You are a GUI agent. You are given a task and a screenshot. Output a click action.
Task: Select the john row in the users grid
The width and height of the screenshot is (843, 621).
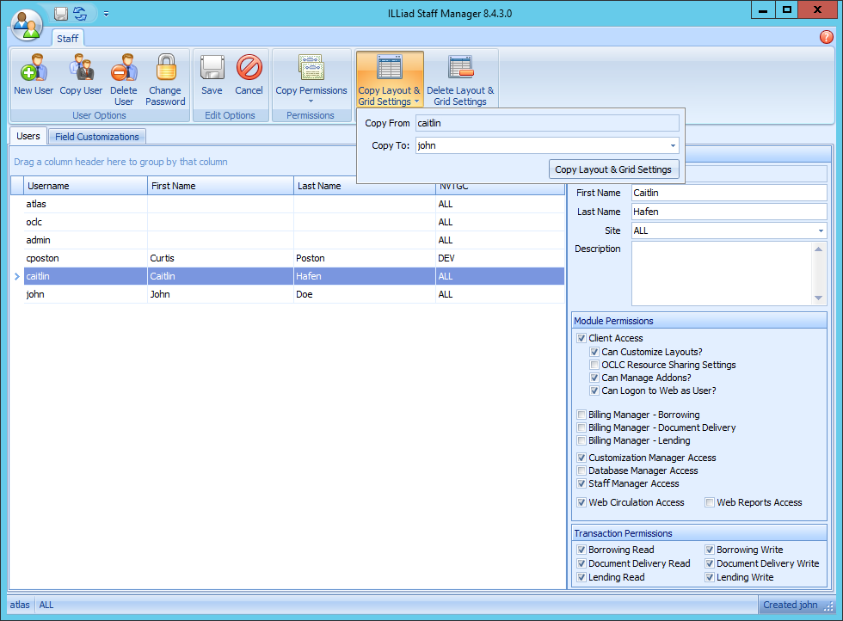coord(86,293)
